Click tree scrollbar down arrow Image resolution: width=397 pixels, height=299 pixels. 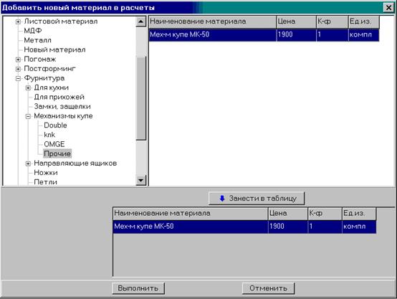(x=140, y=181)
